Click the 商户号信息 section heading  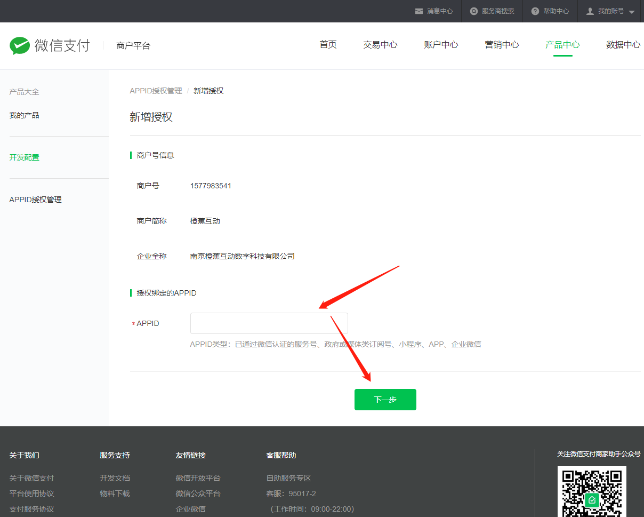pyautogui.click(x=155, y=155)
